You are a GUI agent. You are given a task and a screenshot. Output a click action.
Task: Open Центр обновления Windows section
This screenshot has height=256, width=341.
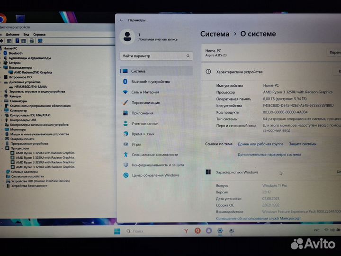click(x=156, y=175)
